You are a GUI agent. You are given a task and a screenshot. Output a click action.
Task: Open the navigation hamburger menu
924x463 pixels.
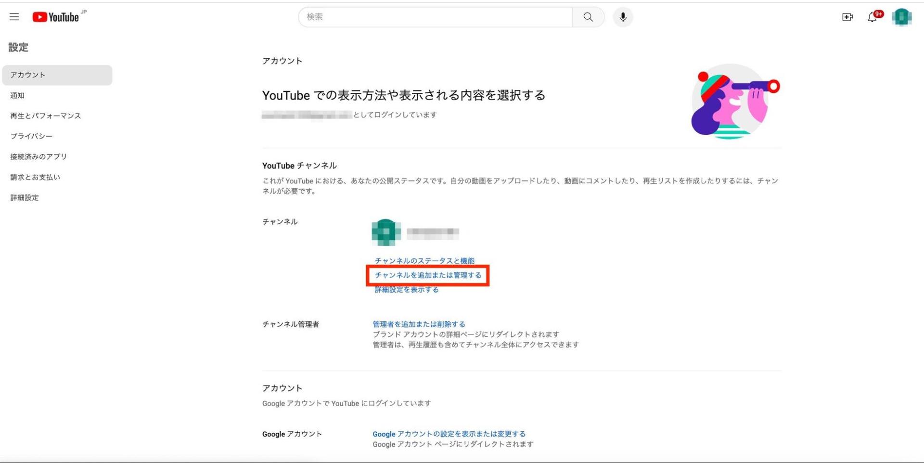[x=14, y=17]
